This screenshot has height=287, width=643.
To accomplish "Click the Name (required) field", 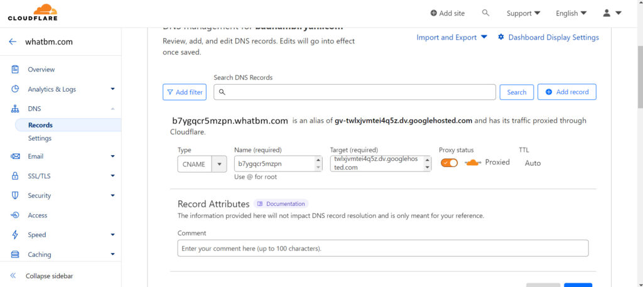I will pos(278,163).
